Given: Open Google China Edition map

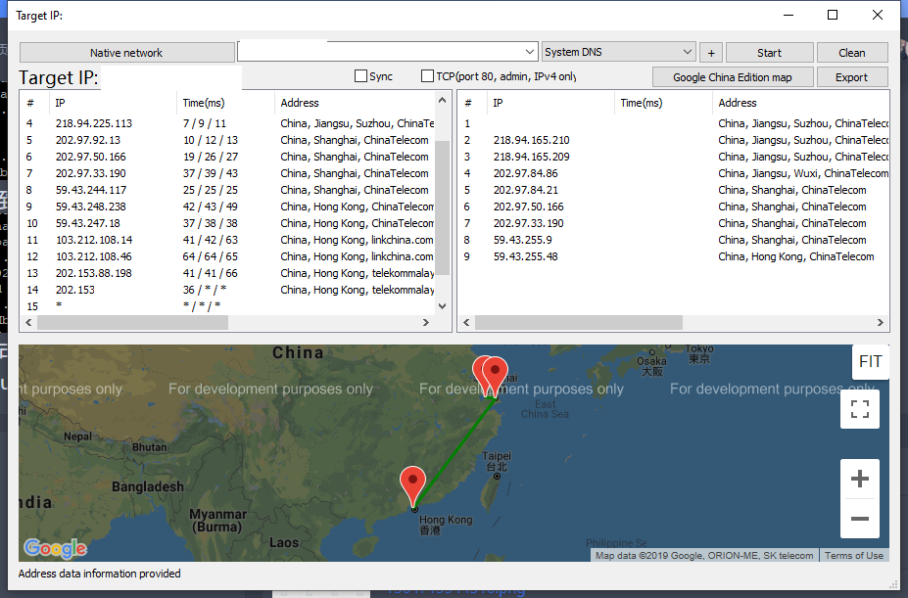Looking at the screenshot, I should [x=733, y=77].
